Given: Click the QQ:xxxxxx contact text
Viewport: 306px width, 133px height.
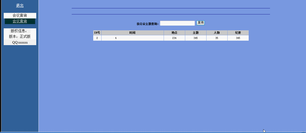Looking at the screenshot, I should (20, 42).
